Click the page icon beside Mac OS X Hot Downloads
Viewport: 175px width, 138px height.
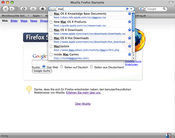click(x=51, y=38)
